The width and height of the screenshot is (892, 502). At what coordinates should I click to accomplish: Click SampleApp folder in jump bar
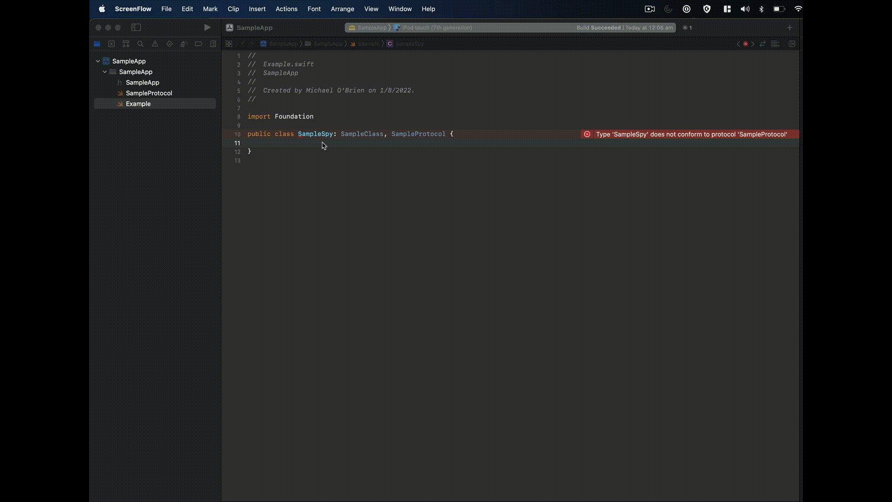pos(324,44)
